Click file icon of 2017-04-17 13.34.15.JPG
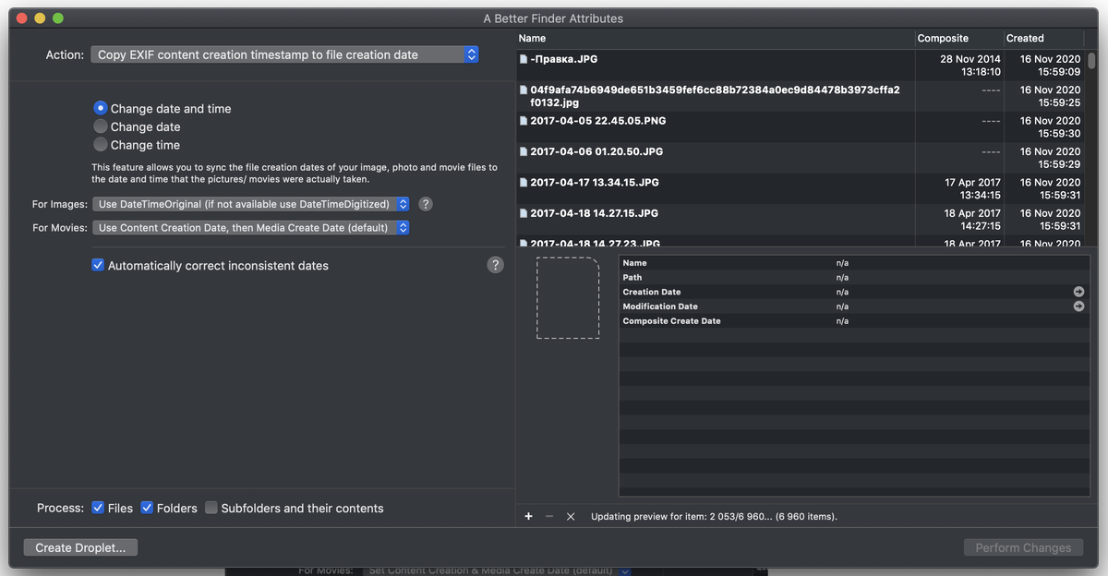1108x576 pixels. [524, 183]
